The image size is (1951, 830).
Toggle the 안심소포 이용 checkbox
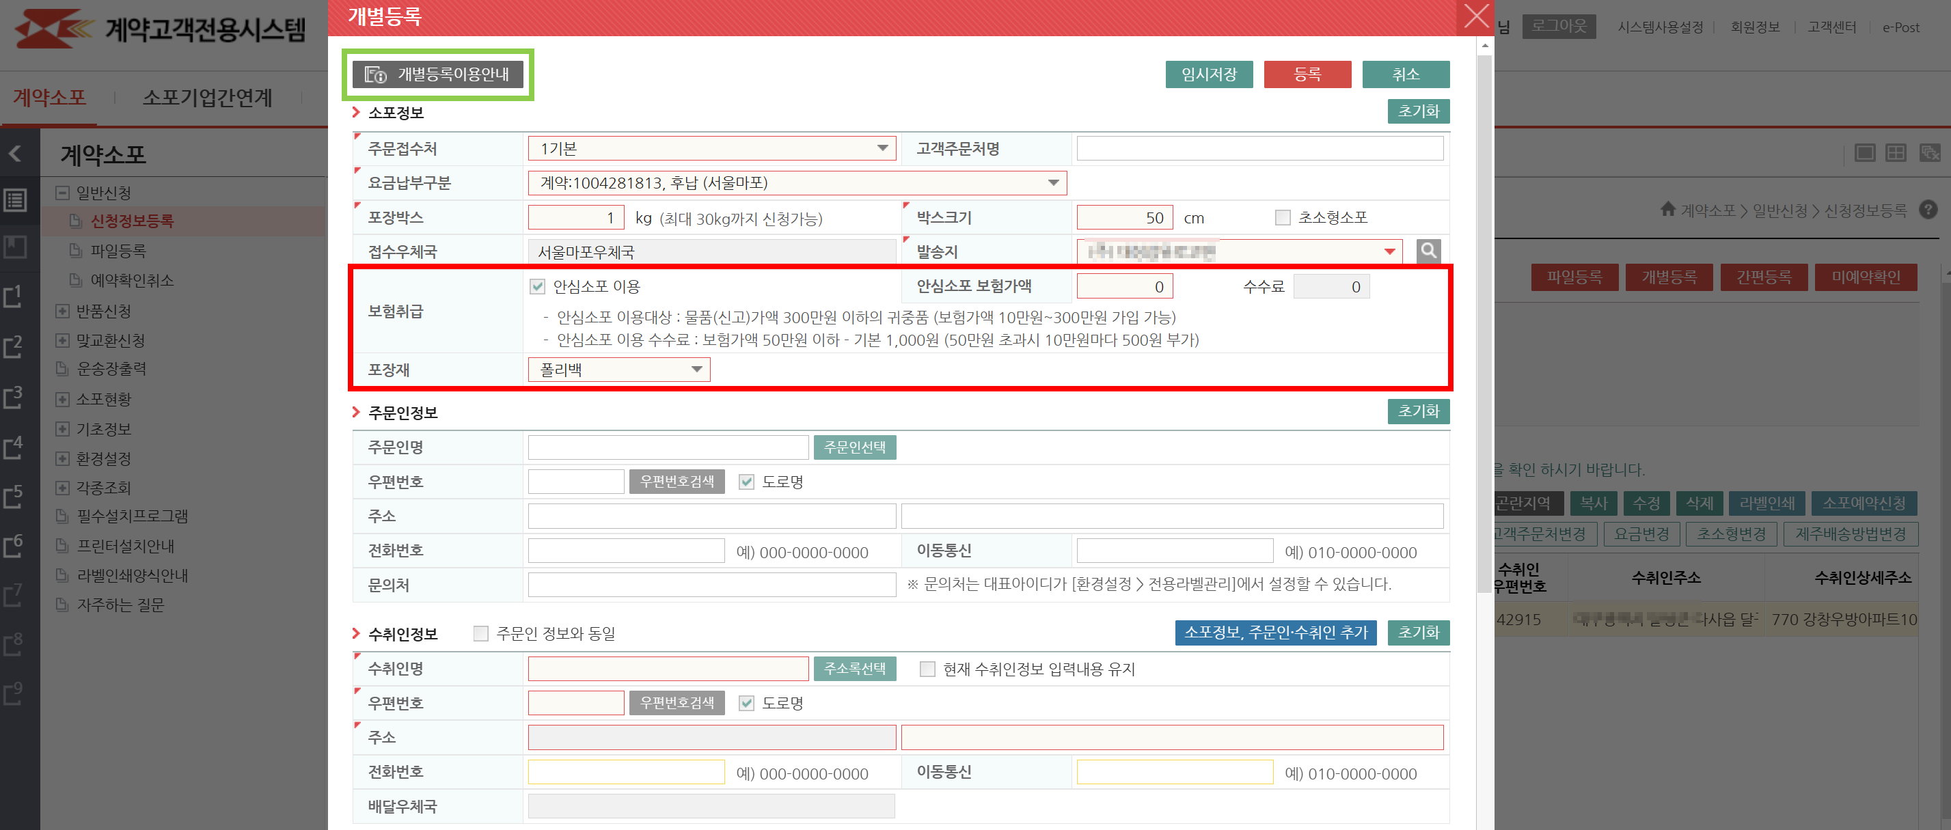(537, 286)
